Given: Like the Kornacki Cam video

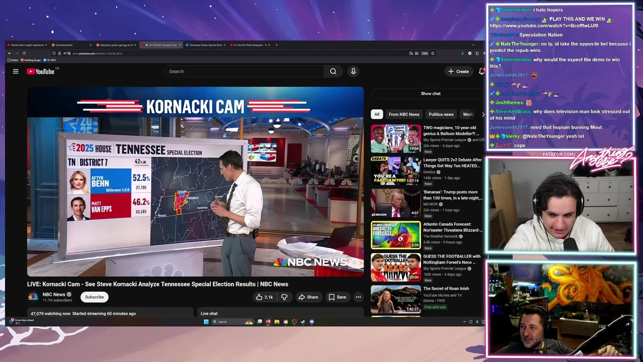Looking at the screenshot, I should [x=264, y=297].
